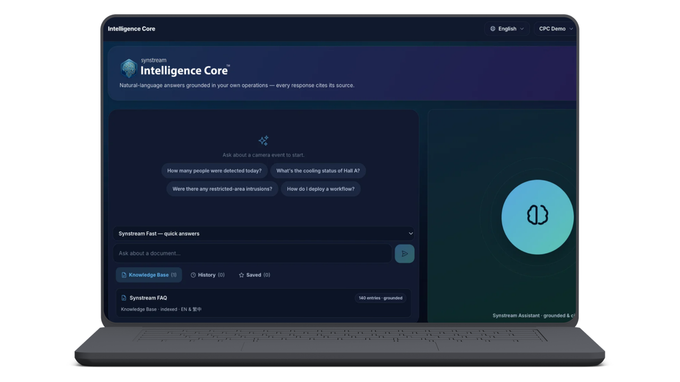This screenshot has height=382, width=680.
Task: Choose 'How many people were detected today?' suggestion
Action: (x=214, y=171)
